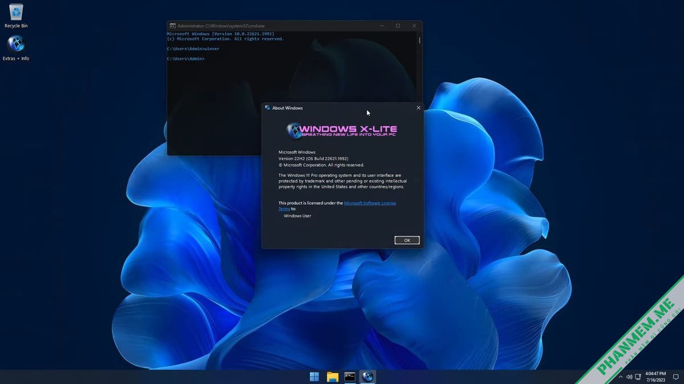
Task: Click 'Microsoft Windows [Version 10.0.22621.1992]' line in cmd
Action: pyautogui.click(x=220, y=34)
